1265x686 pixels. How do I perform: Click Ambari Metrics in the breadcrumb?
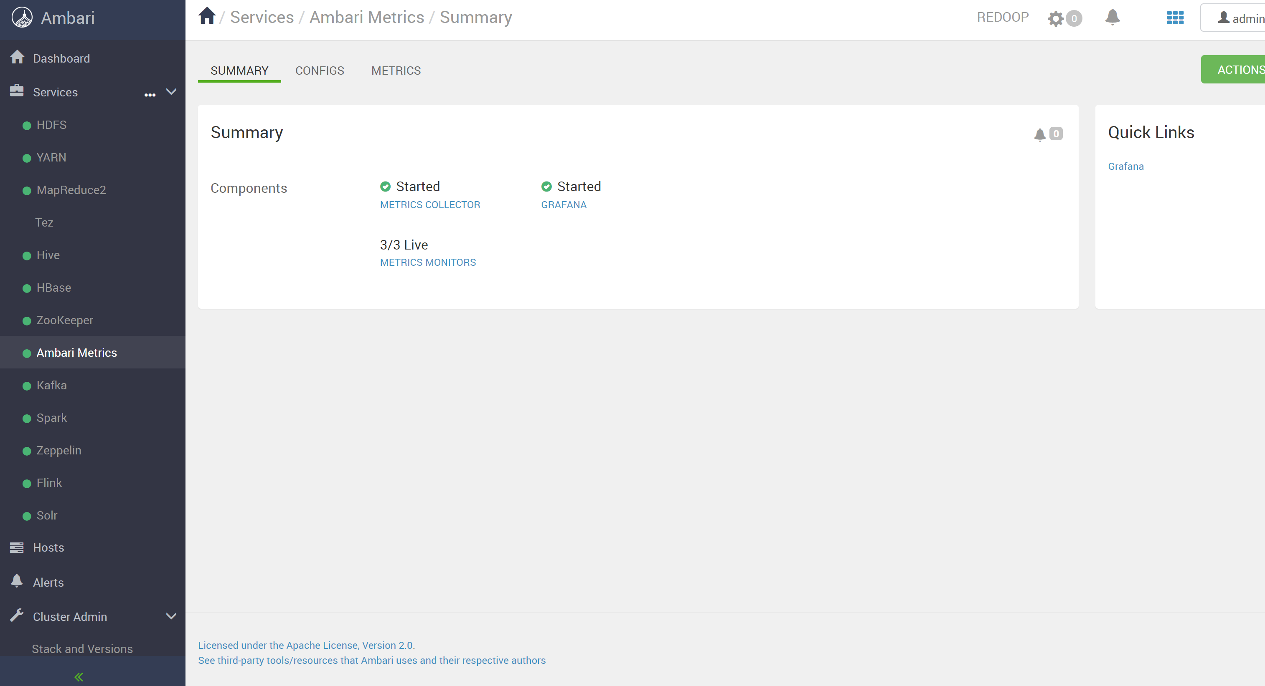click(366, 17)
